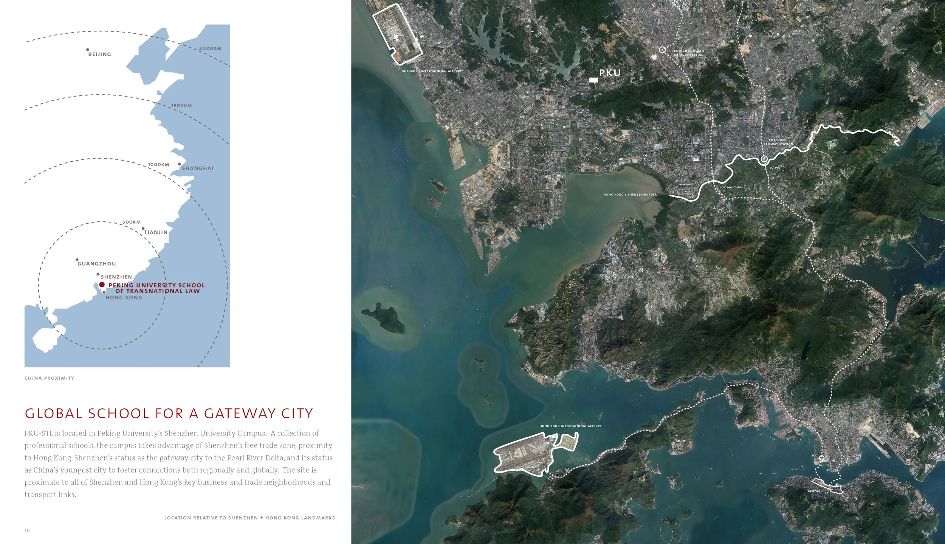
Task: Click the page number 16
Action: [x=27, y=530]
